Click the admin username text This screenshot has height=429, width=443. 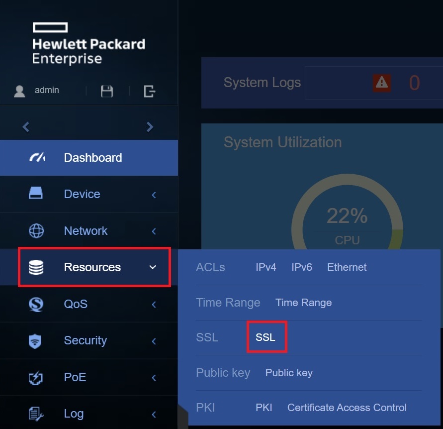coord(47,90)
